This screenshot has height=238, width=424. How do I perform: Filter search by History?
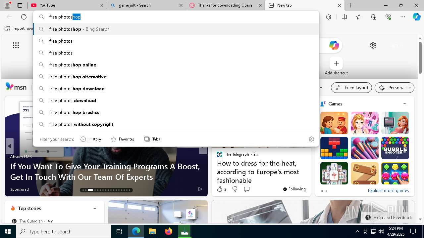91,139
